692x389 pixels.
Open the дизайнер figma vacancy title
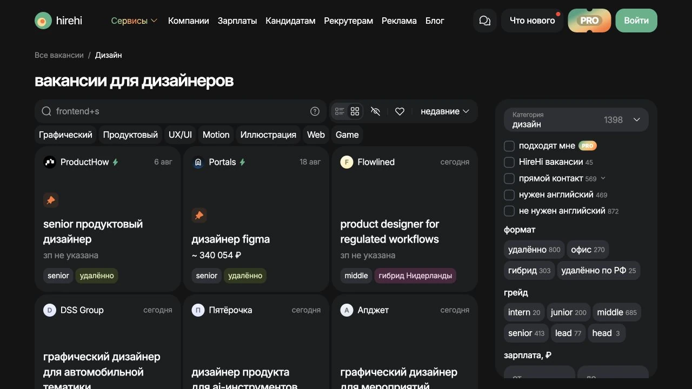[231, 239]
